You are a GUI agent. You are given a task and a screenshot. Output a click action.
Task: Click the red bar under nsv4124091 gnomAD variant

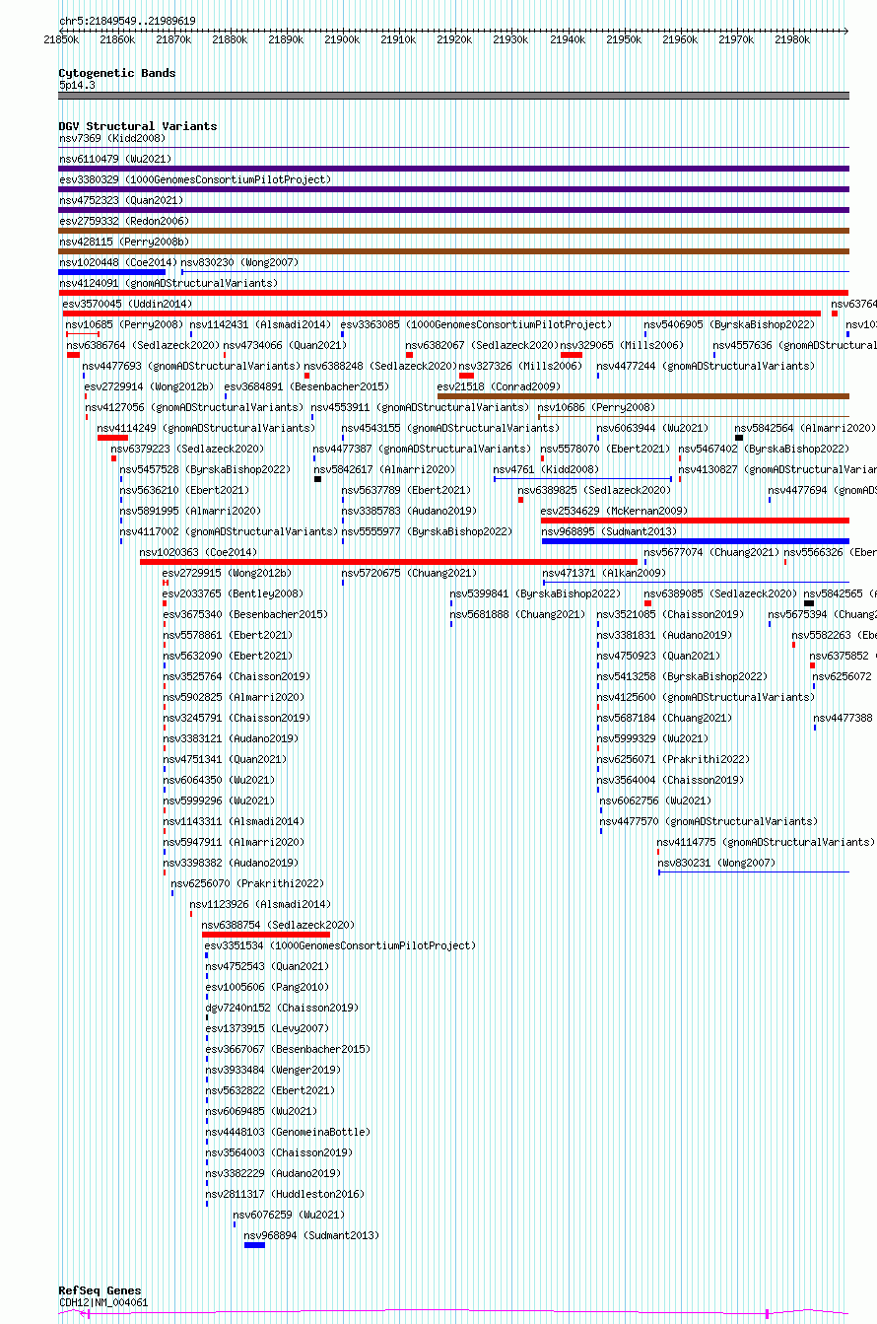pos(454,293)
